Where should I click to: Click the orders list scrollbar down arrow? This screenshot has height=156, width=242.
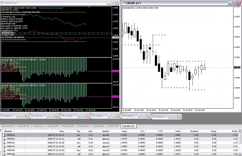coord(240,154)
